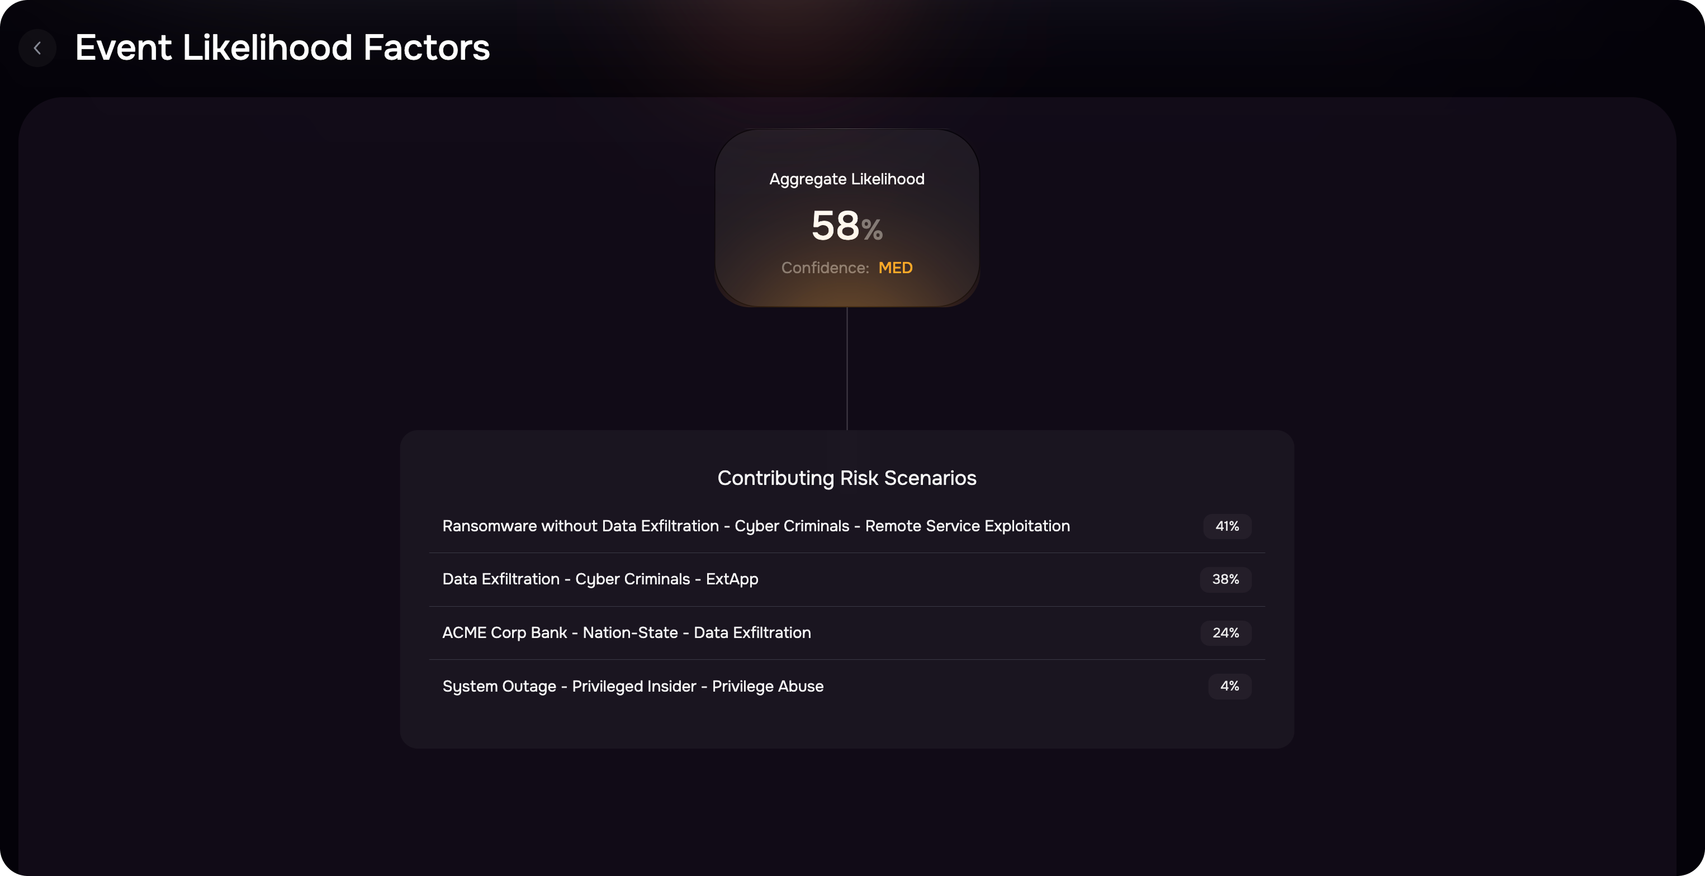Click the 4% likelihood badge
Screen dimensions: 1705x876
click(x=1229, y=687)
